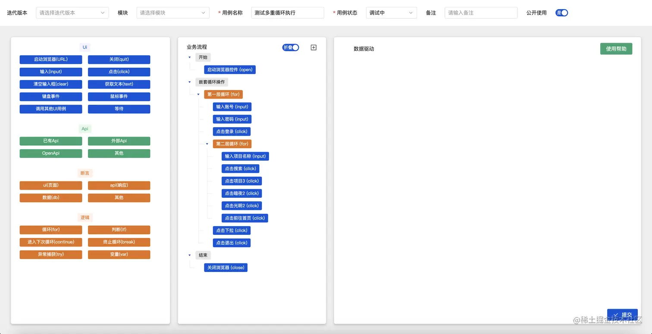Disable the 公开使用 toggle

(561, 12)
